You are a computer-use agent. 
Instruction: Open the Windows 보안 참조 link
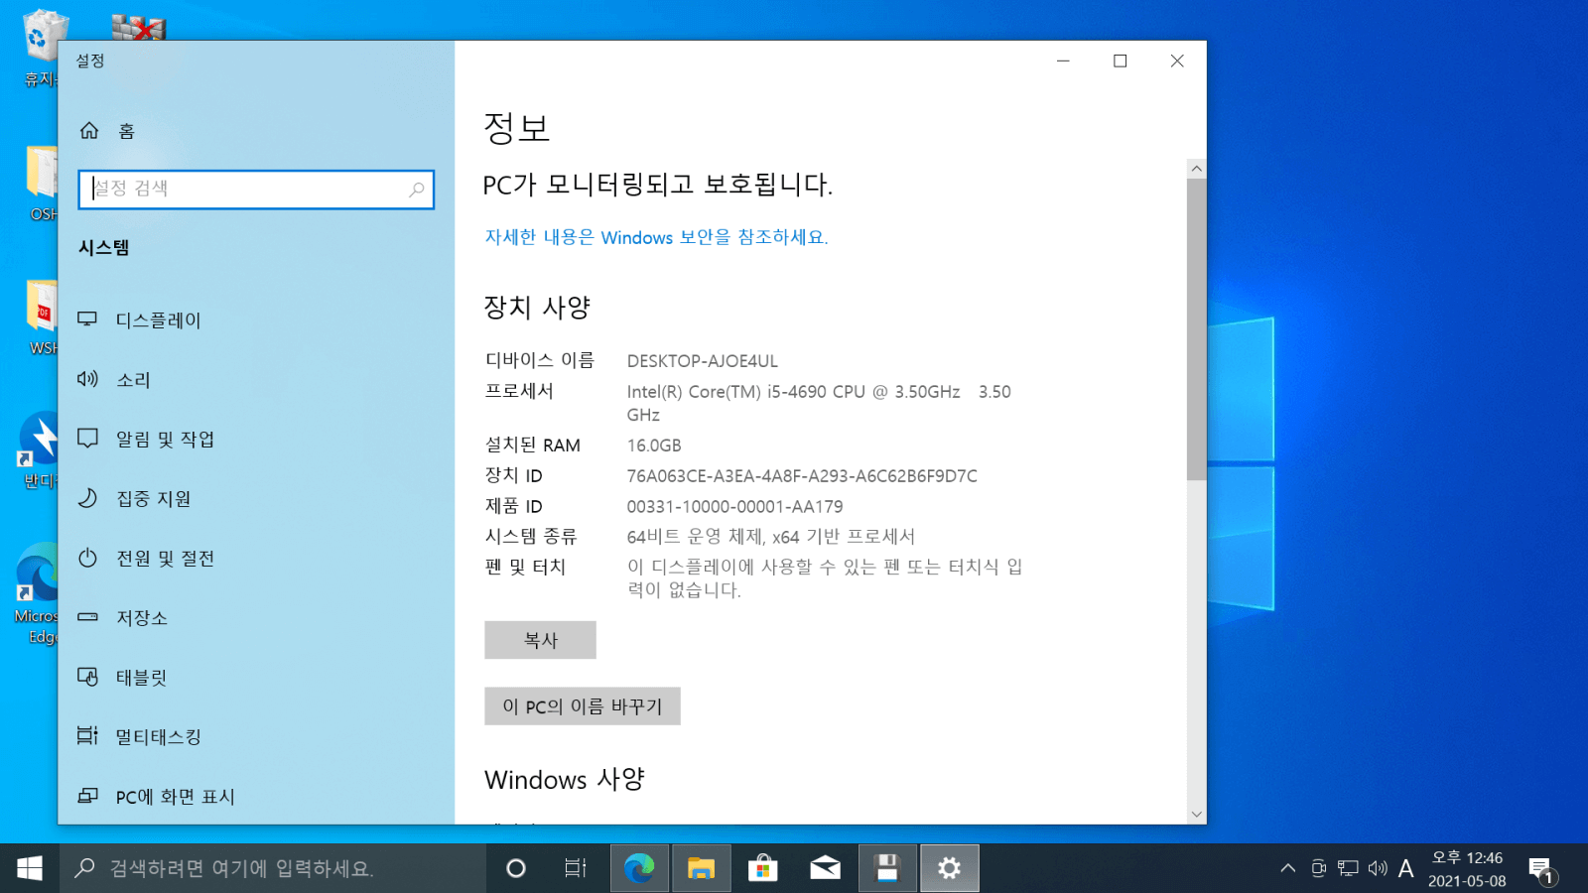(x=656, y=237)
